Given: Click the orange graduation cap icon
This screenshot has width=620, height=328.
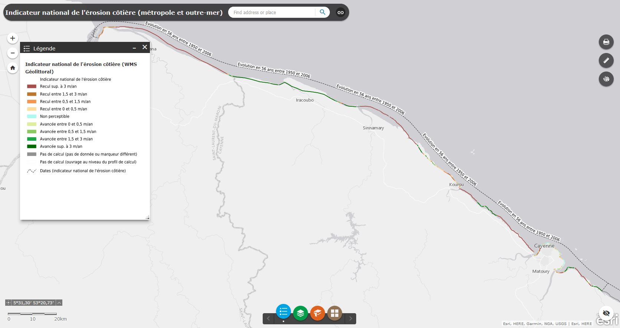Looking at the screenshot, I should click(317, 313).
